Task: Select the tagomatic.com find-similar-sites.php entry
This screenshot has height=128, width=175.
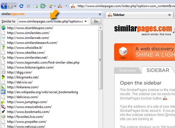Action: (43, 63)
